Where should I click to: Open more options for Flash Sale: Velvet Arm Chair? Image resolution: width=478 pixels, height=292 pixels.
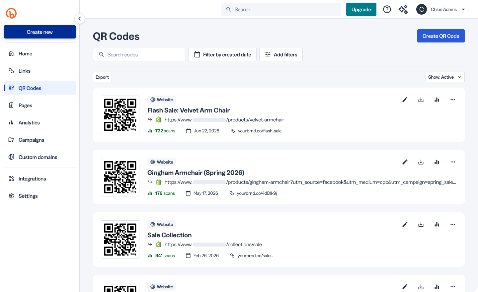point(453,100)
